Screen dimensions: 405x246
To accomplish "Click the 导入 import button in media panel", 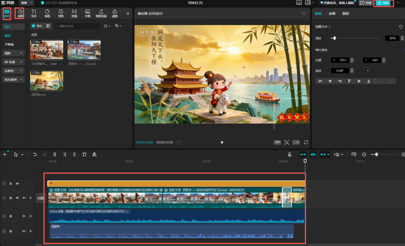I will tap(37, 26).
